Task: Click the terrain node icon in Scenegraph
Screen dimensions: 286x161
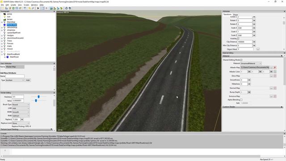Action: pyautogui.click(x=4, y=19)
